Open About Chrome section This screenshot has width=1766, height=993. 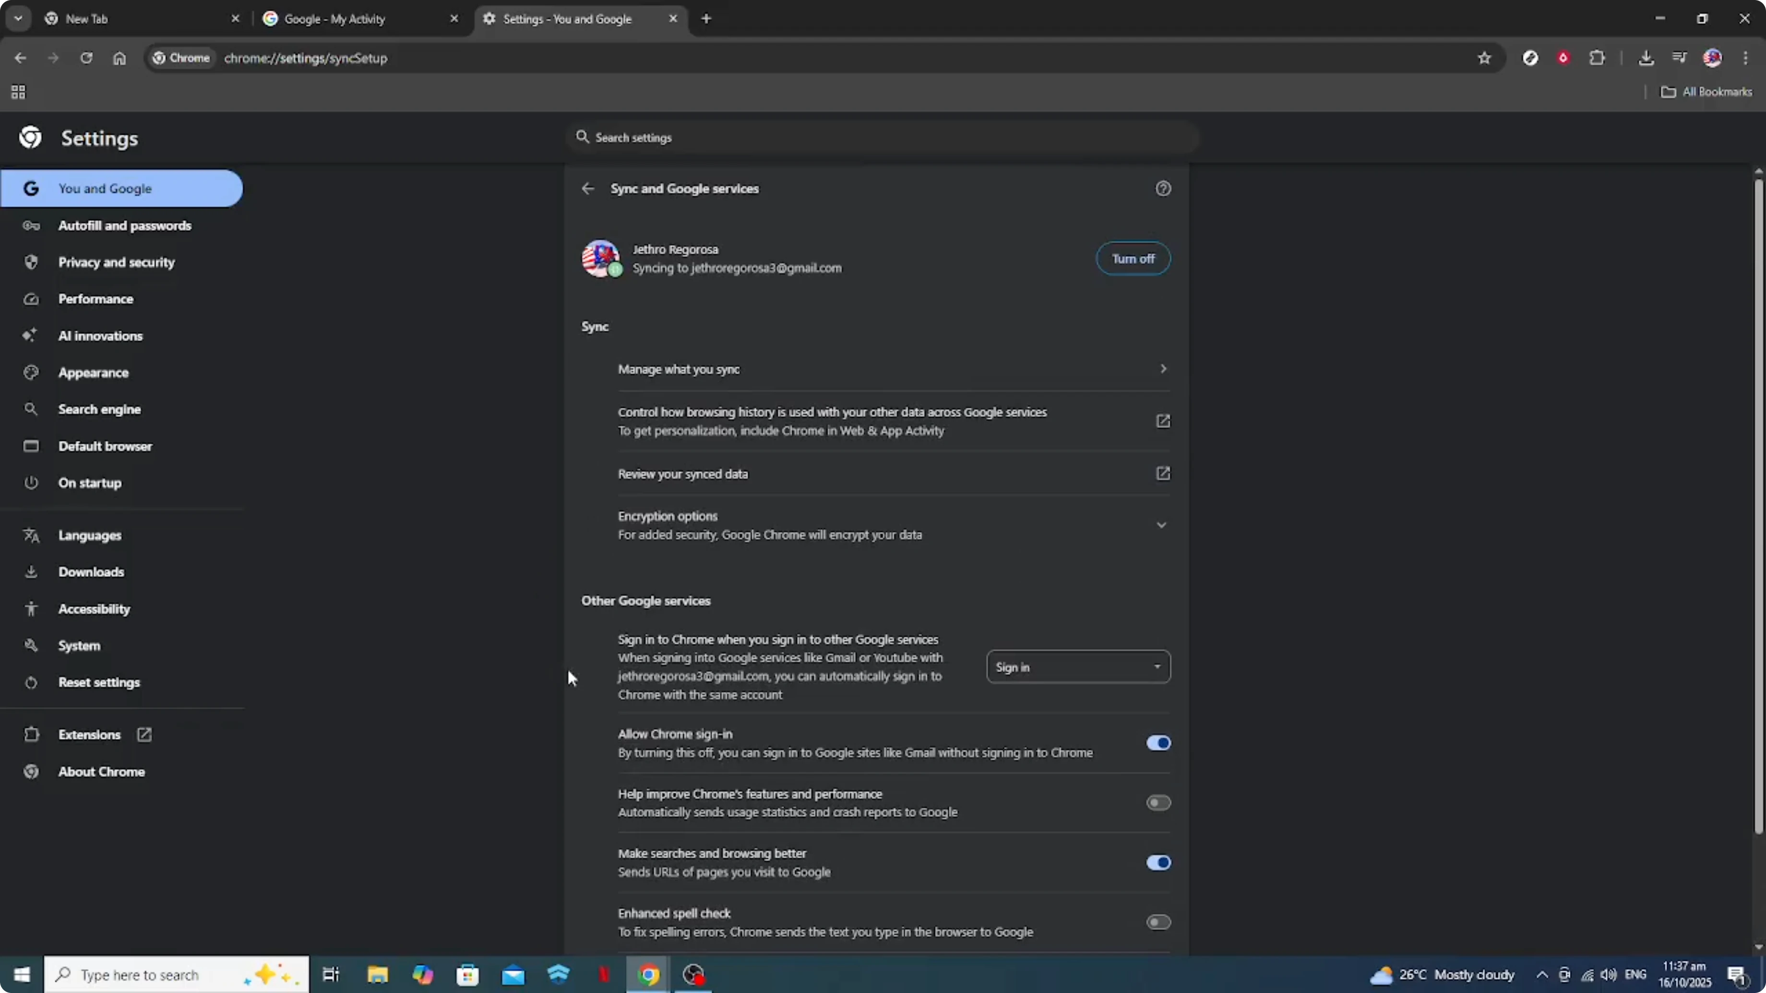click(x=121, y=772)
